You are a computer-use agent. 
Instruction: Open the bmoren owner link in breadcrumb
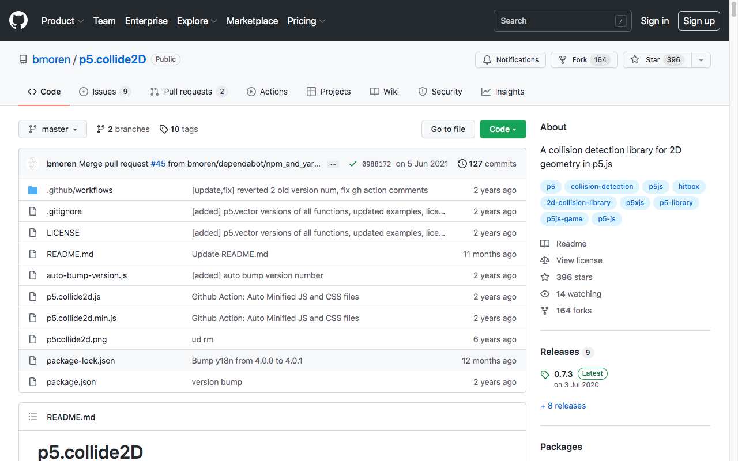click(x=51, y=59)
